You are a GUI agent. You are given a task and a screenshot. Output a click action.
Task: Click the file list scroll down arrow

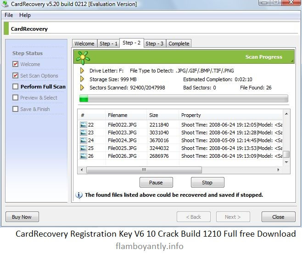[x=286, y=162]
